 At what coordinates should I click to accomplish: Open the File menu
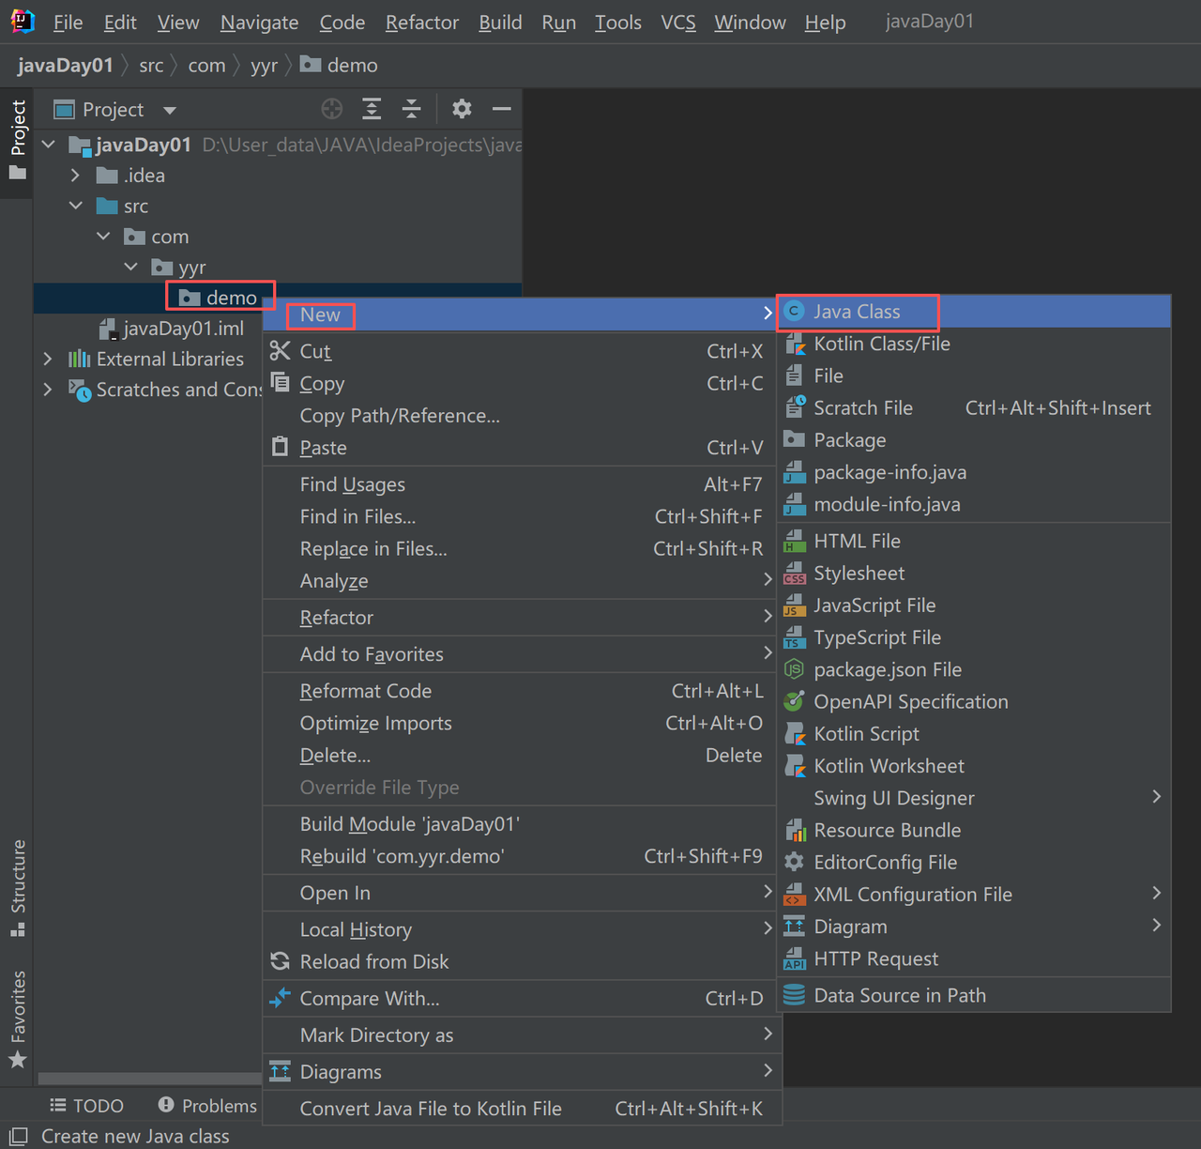click(68, 23)
